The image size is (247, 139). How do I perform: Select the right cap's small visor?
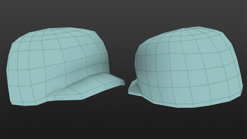click(133, 88)
